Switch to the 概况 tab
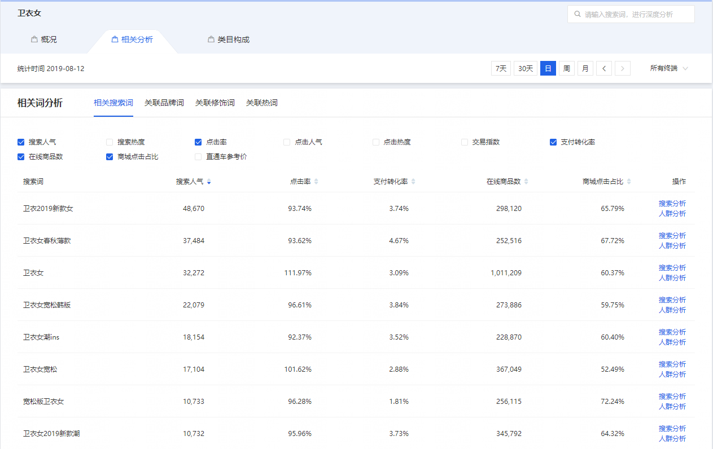The height and width of the screenshot is (449, 713). [44, 39]
